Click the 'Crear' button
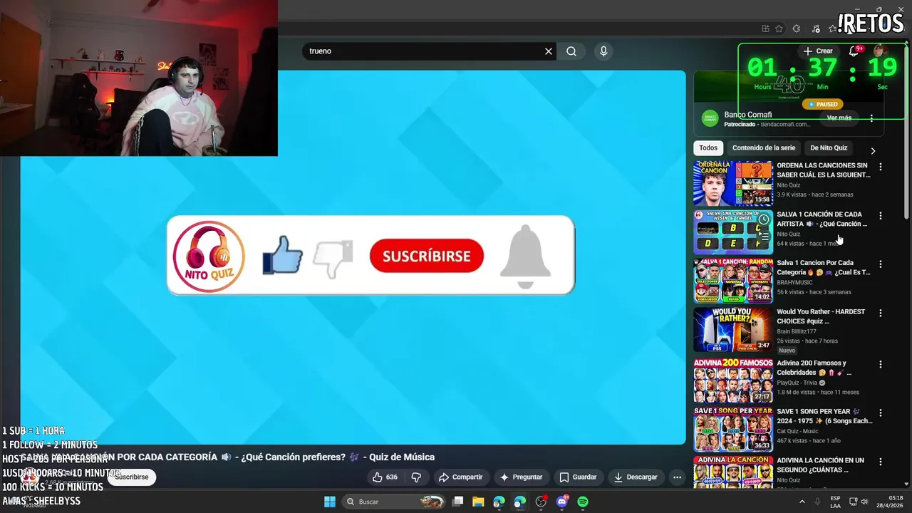Viewport: 912px width, 513px height. 818,51
